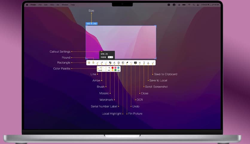Open the Go menu
Viewport: 250px width, 144px height.
pyautogui.click(x=58, y=5)
